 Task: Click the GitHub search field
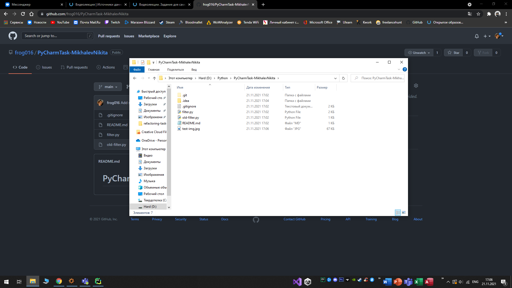tap(57, 36)
